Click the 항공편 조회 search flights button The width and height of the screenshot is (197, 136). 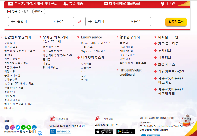pyautogui.click(x=176, y=22)
